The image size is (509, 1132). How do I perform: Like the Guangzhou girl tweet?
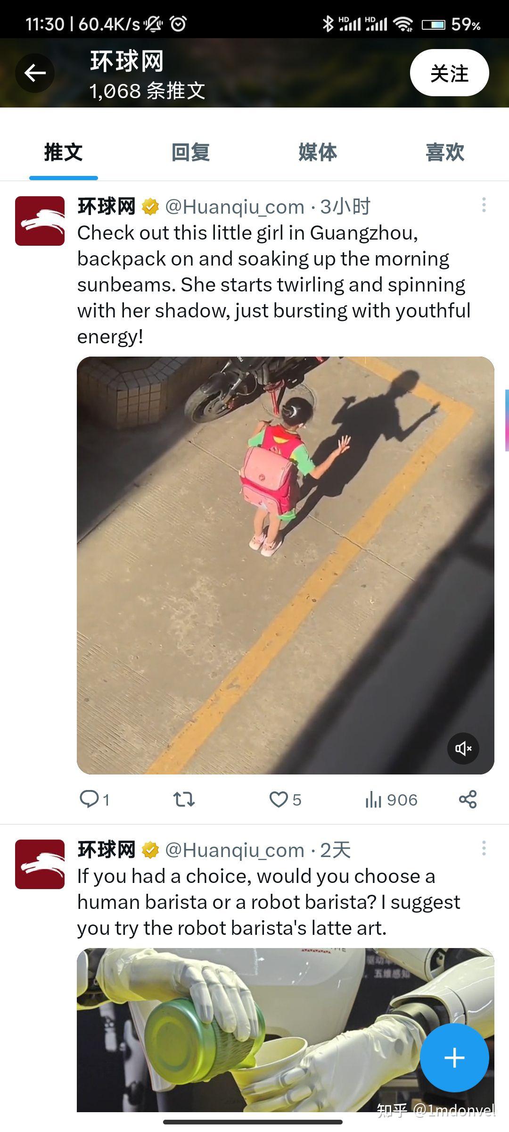pyautogui.click(x=279, y=799)
